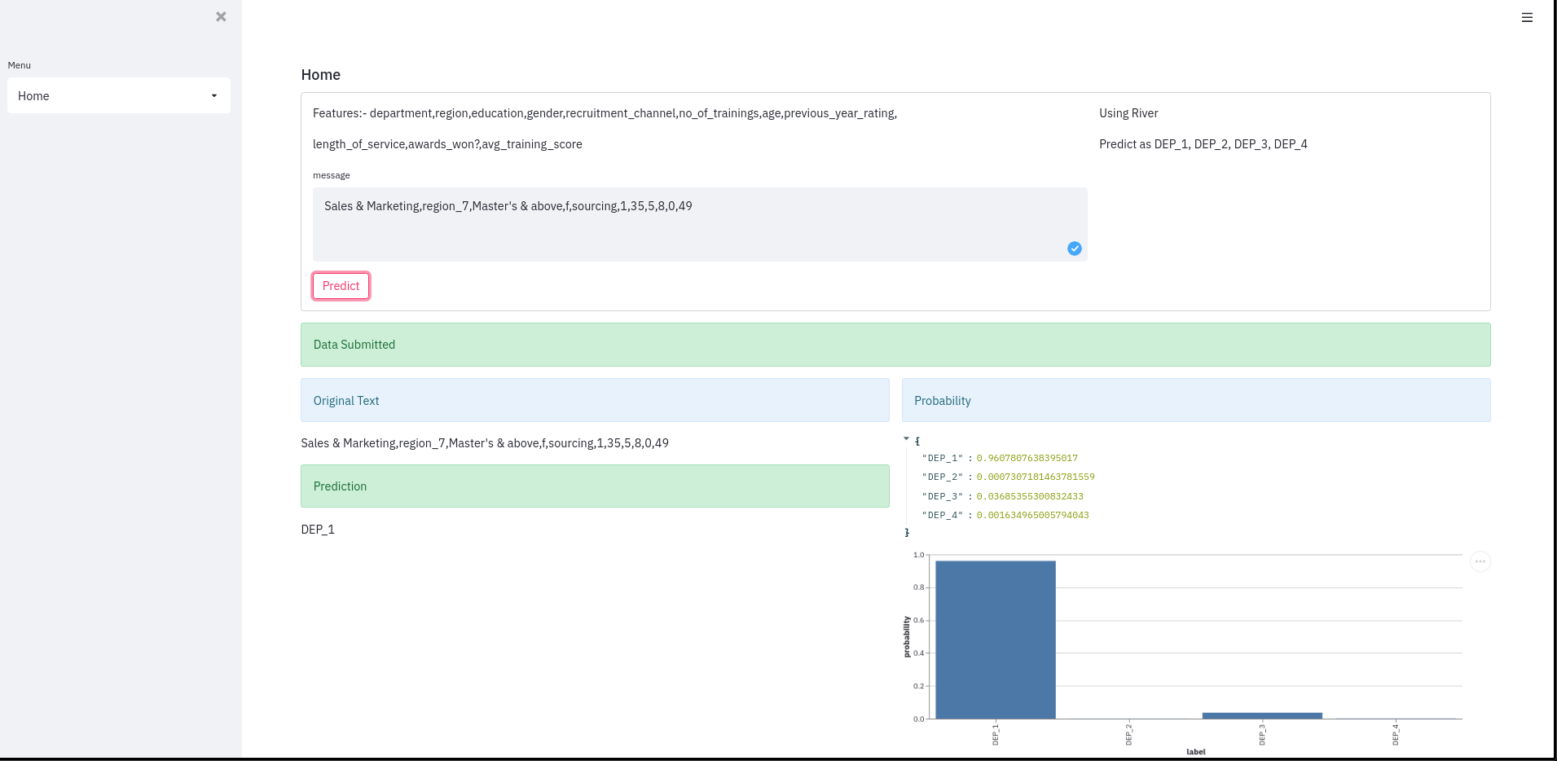Focus the message text area

700,224
